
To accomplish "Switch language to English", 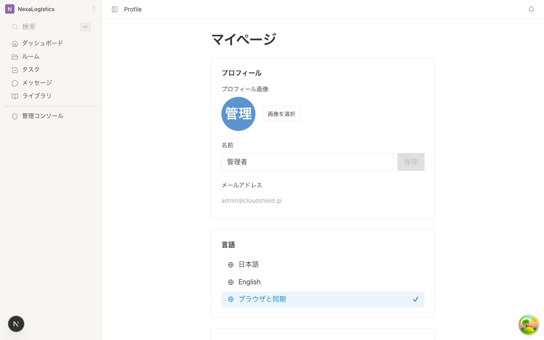I will [249, 282].
